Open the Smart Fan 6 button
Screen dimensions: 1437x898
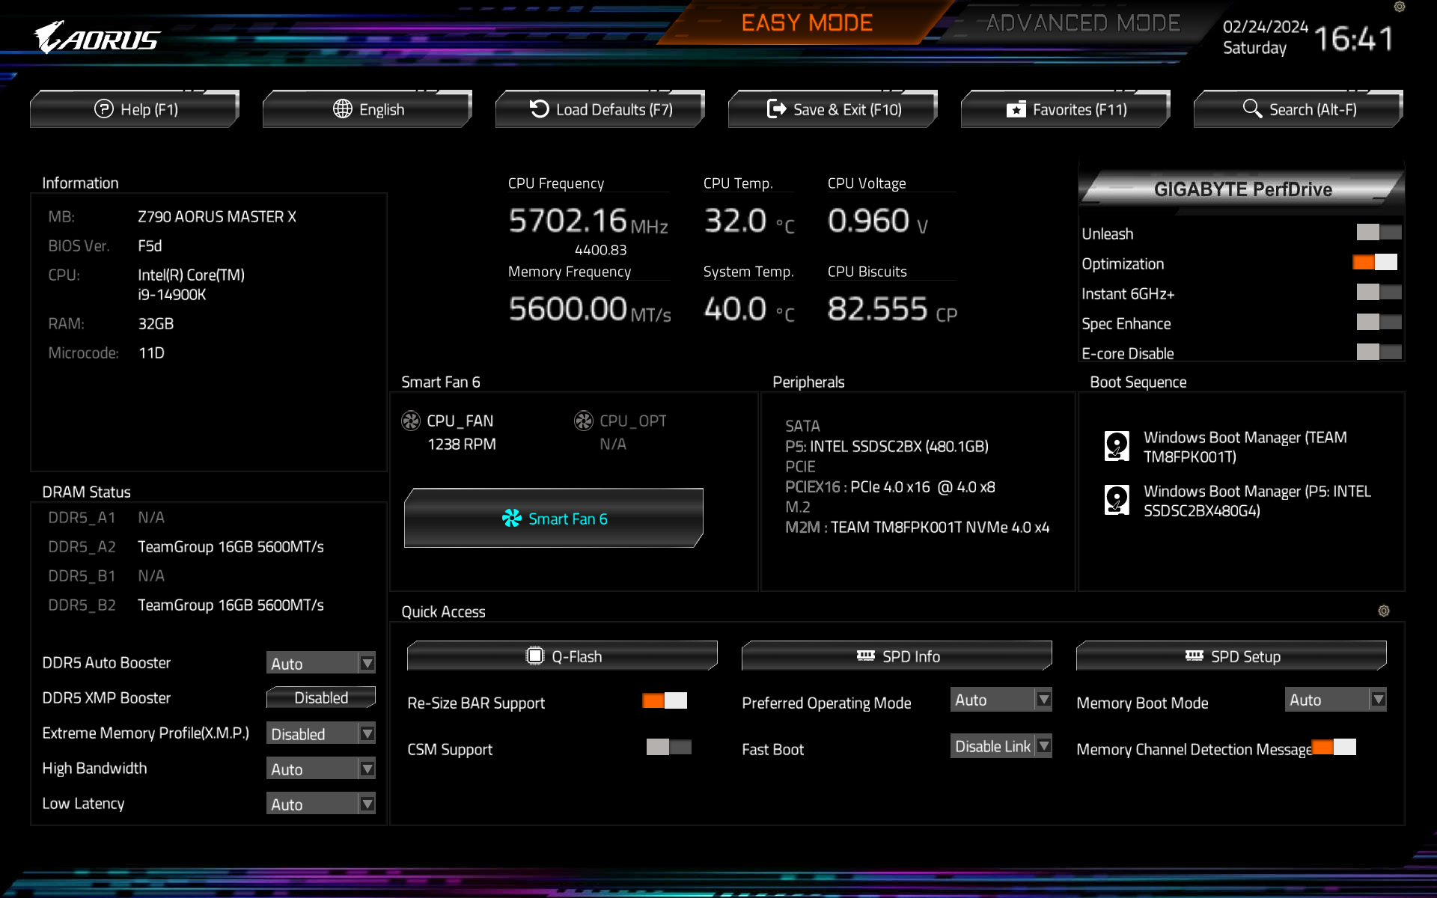[554, 519]
